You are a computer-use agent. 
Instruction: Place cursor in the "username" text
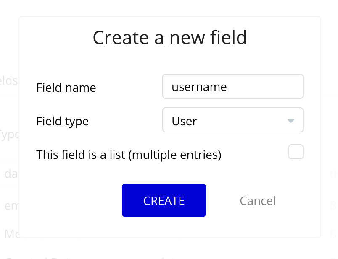[x=199, y=87]
